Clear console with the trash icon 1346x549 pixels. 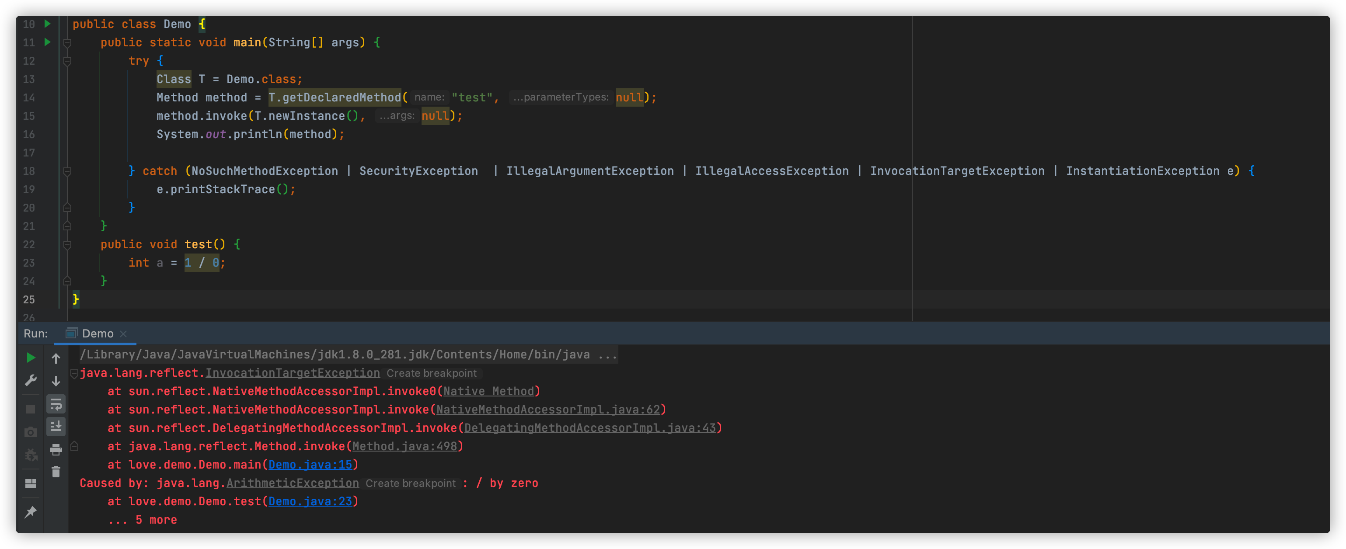pyautogui.click(x=56, y=472)
